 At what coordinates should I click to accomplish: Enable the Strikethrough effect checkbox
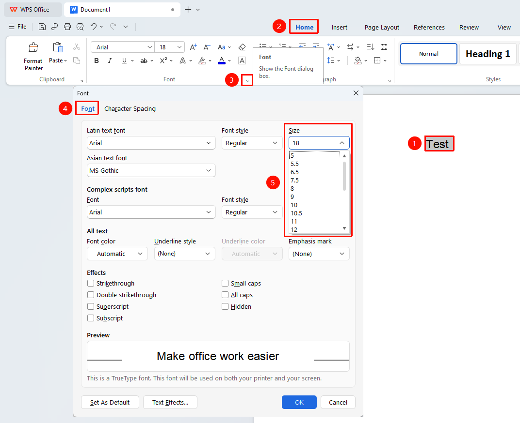pos(91,283)
